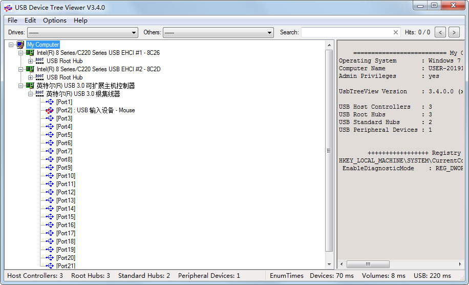Image resolution: width=469 pixels, height=285 pixels.
Task: Expand USB Root Hub under EHCI #2
Action: [30, 77]
